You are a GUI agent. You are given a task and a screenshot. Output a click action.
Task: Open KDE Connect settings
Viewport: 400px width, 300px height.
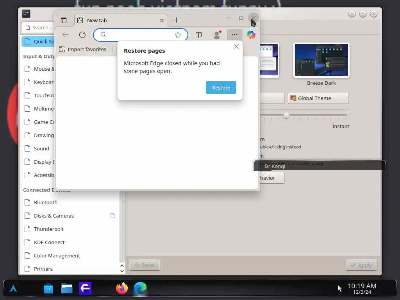tap(70, 242)
